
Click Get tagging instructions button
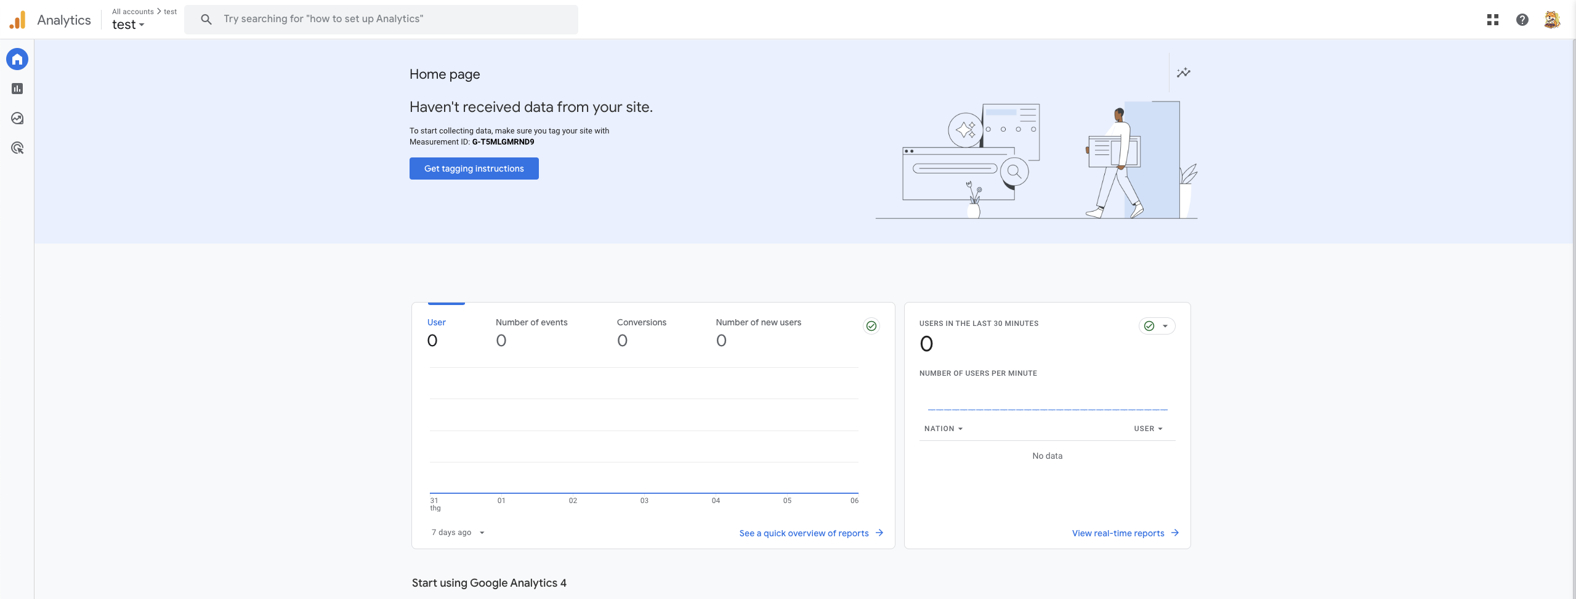pyautogui.click(x=474, y=169)
